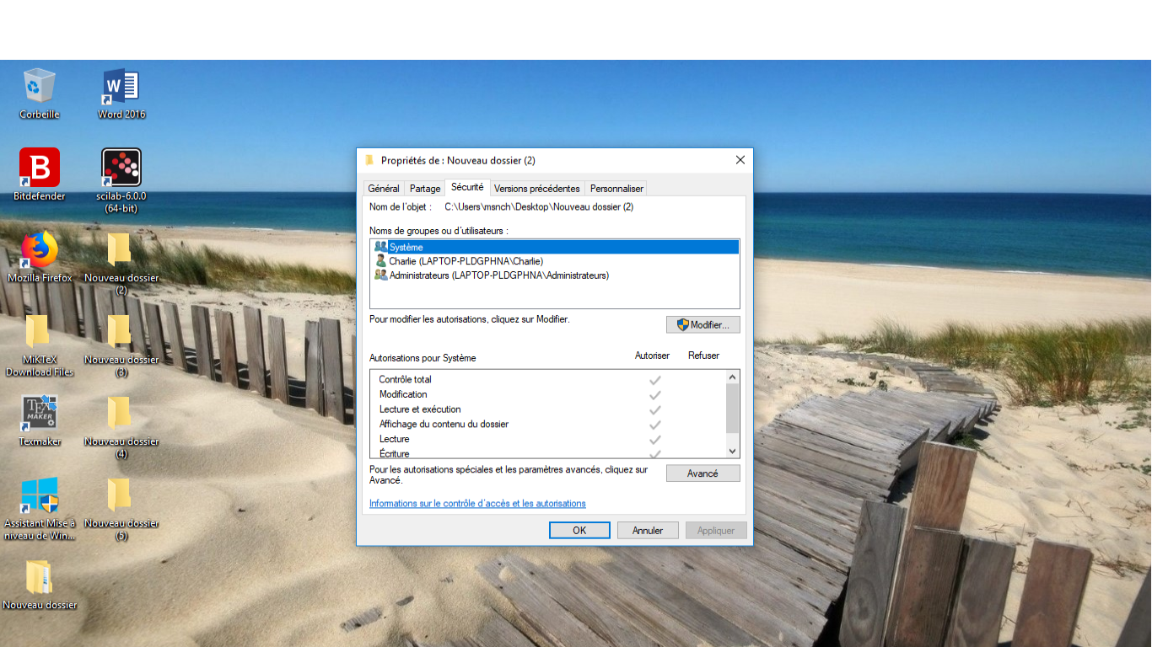Select the Nouveau dossier (2) desktop folder
Image resolution: width=1152 pixels, height=647 pixels.
click(121, 263)
